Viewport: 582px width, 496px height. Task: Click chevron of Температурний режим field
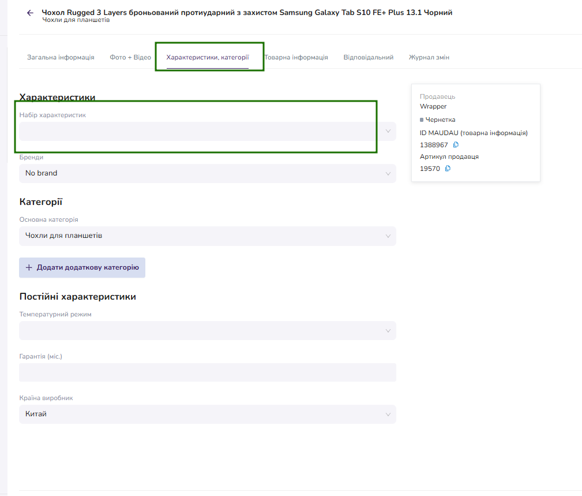388,331
